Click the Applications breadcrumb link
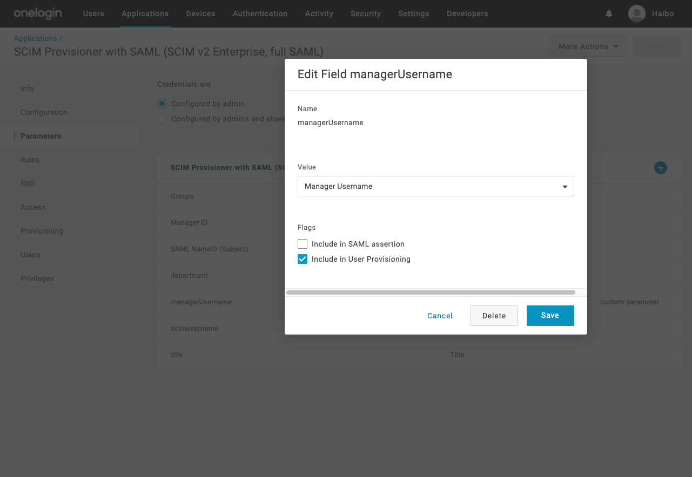The width and height of the screenshot is (692, 477). [36, 38]
